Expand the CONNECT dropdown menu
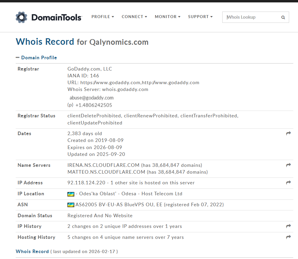This screenshot has height=259, width=298. coord(134,17)
